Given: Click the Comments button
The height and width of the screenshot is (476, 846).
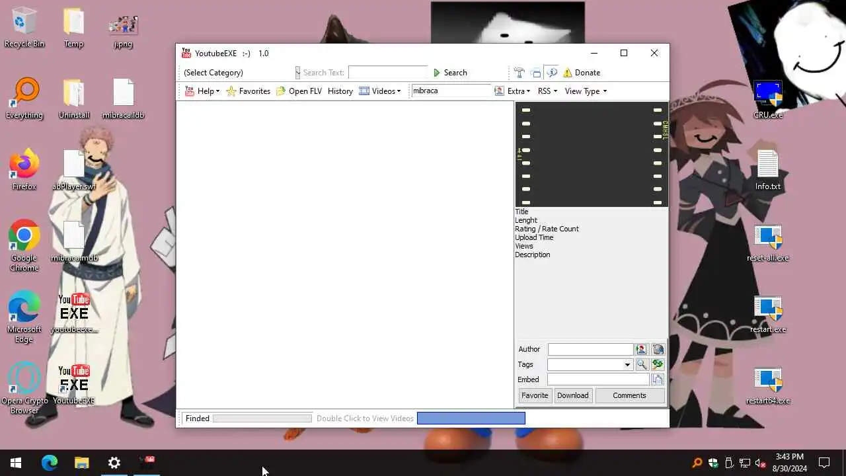Looking at the screenshot, I should pos(629,395).
